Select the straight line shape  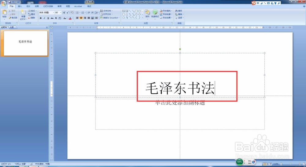130,11
